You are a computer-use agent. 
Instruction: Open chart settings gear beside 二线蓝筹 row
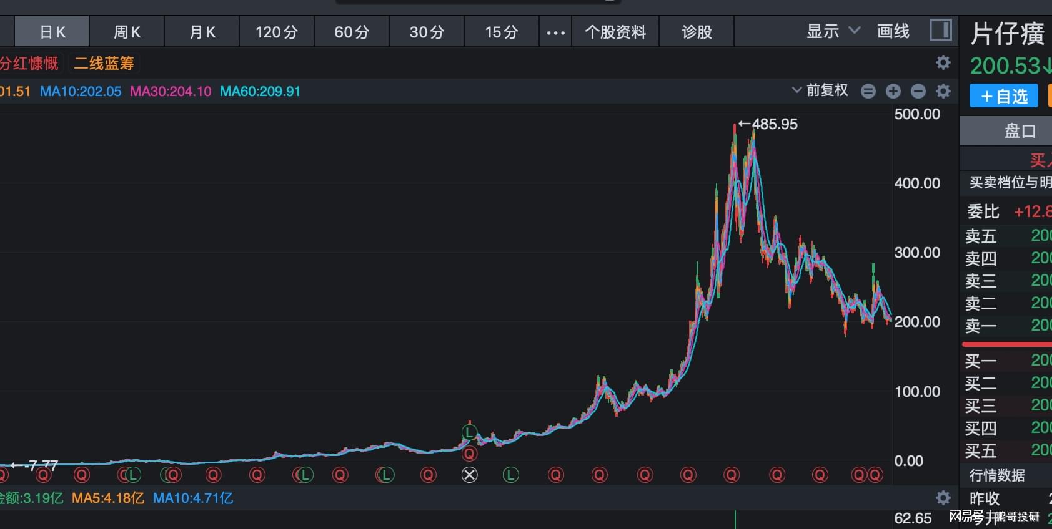pyautogui.click(x=943, y=62)
